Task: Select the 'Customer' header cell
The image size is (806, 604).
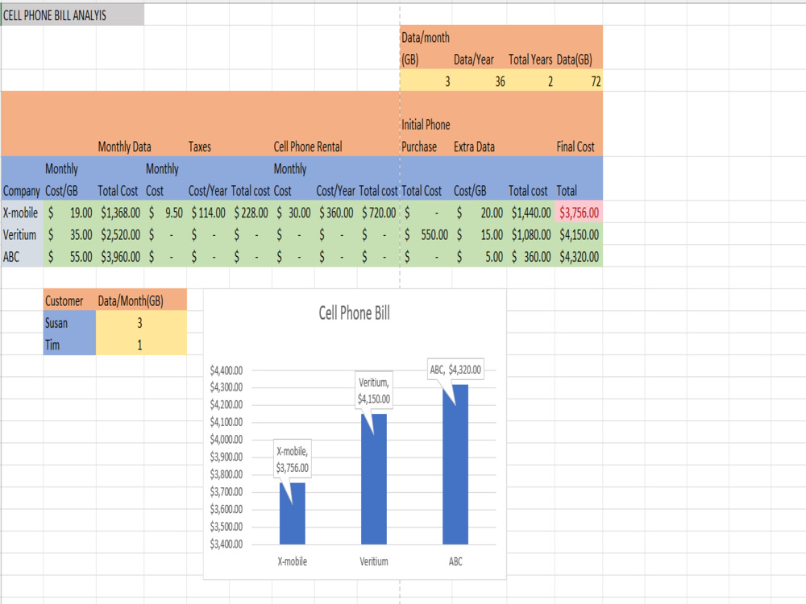Action: pos(70,300)
